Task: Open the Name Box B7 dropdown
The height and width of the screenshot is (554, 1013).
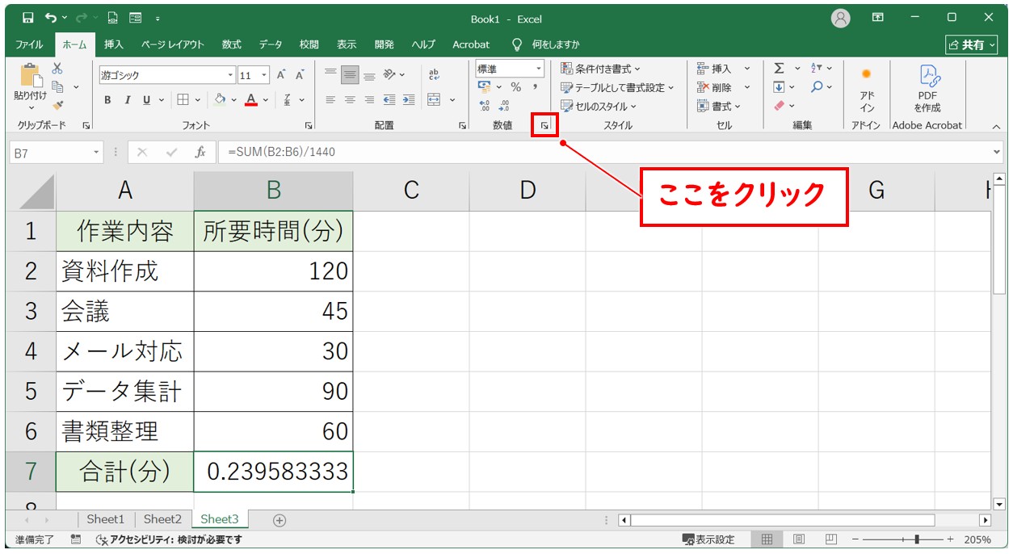Action: [97, 152]
